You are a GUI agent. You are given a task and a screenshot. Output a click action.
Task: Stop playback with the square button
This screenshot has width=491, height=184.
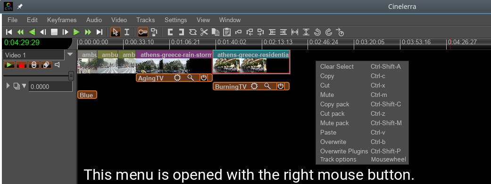(x=54, y=32)
